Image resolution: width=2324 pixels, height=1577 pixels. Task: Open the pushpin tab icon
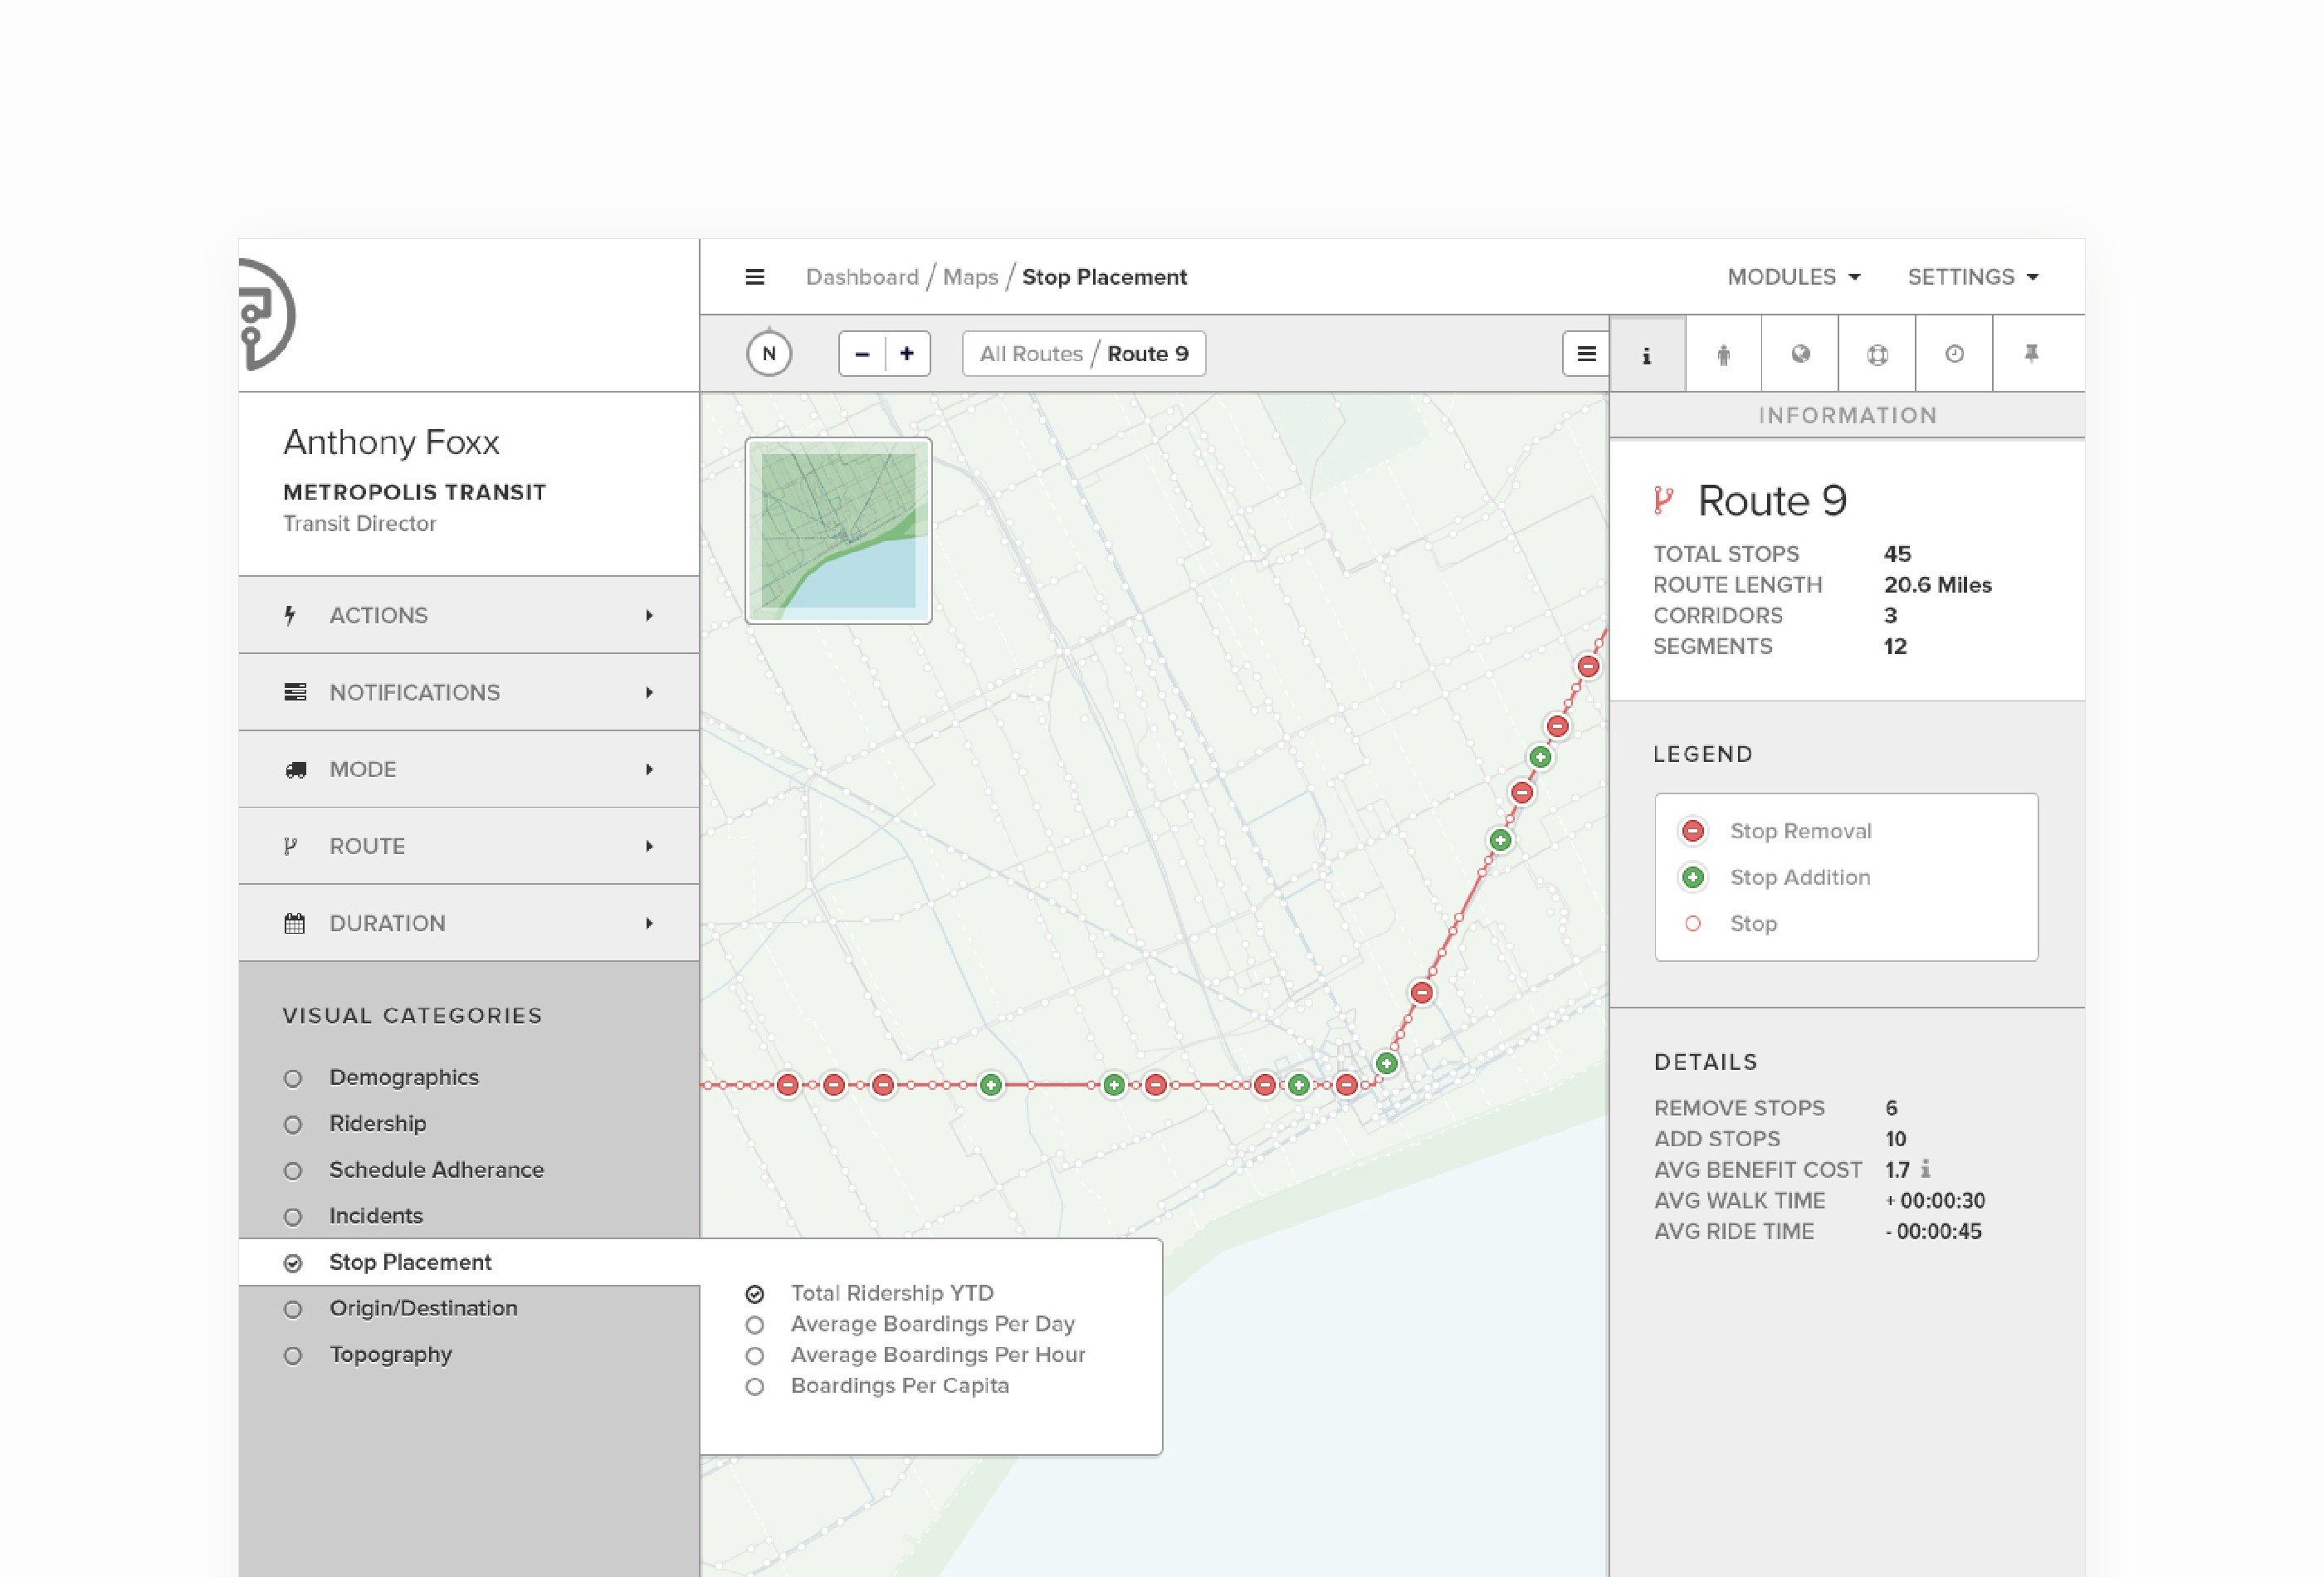click(2032, 354)
